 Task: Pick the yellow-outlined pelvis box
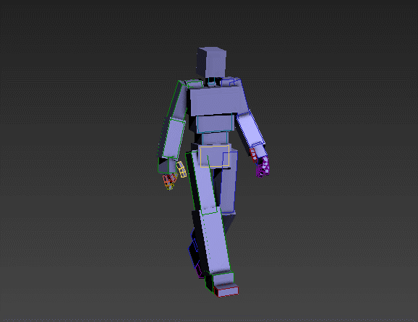pyautogui.click(x=215, y=156)
